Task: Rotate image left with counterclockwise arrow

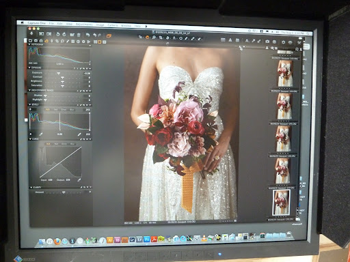Action: [58, 34]
